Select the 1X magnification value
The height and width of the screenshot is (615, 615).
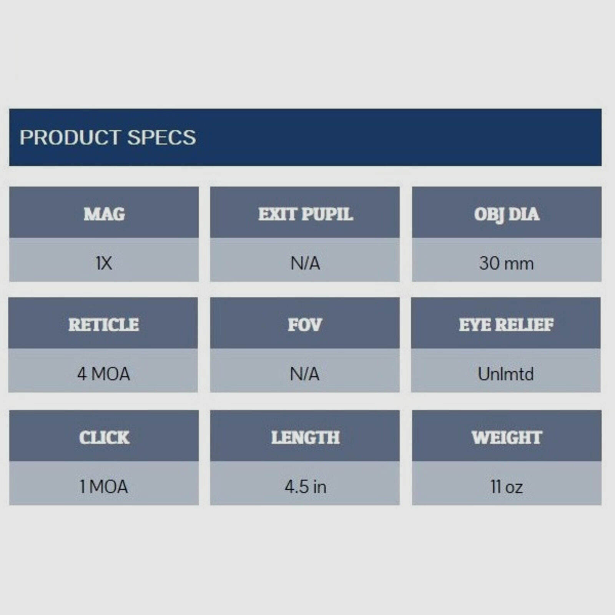104,264
